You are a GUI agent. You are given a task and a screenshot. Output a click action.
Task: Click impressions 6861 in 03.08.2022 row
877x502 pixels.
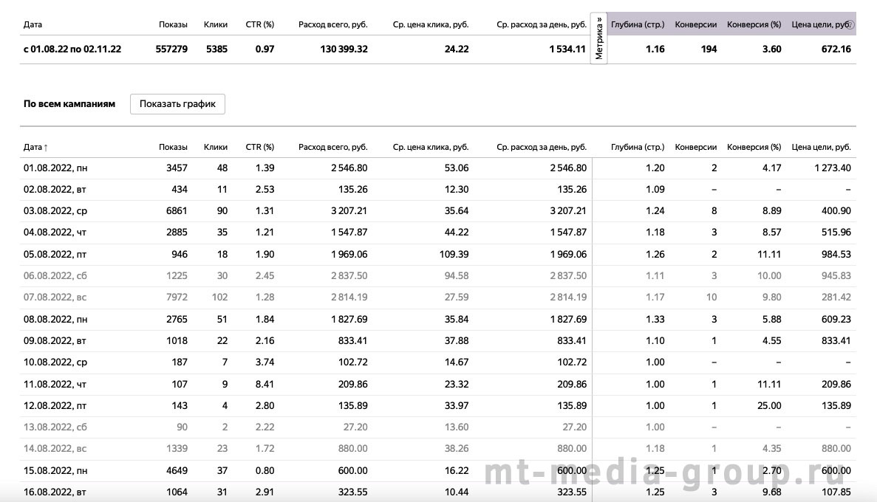tap(177, 211)
